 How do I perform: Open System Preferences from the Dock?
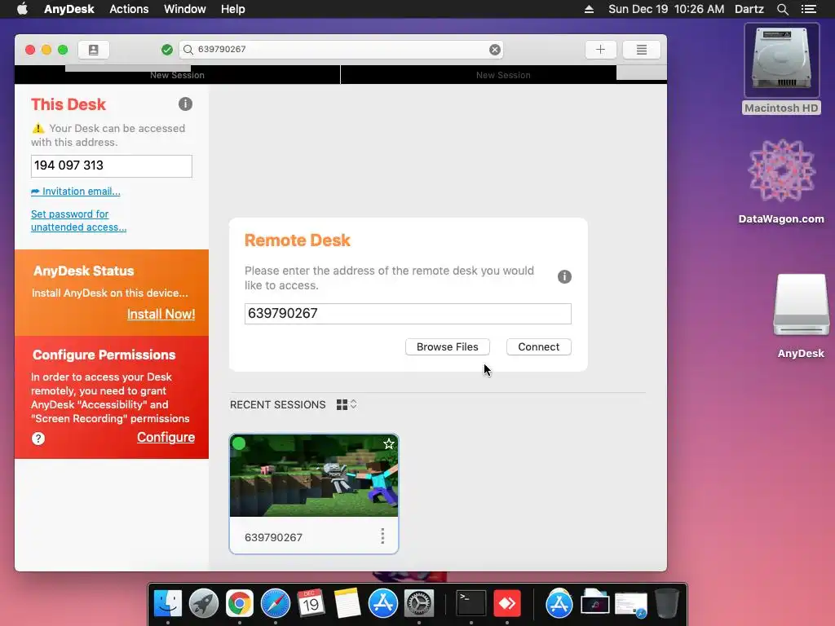(419, 603)
